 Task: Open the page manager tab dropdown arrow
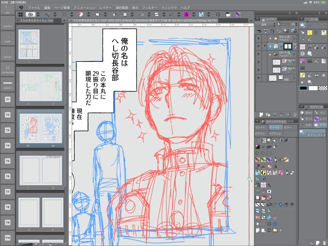click(64, 21)
